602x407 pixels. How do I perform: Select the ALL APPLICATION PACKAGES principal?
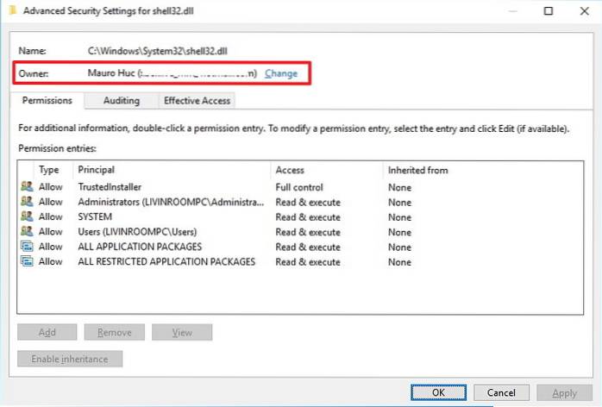pos(140,247)
